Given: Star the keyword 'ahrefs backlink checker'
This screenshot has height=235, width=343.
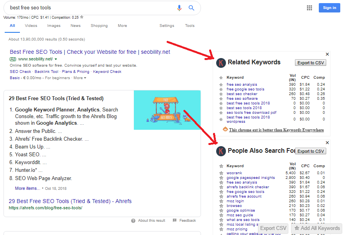Looking at the screenshot, I should 221,187.
